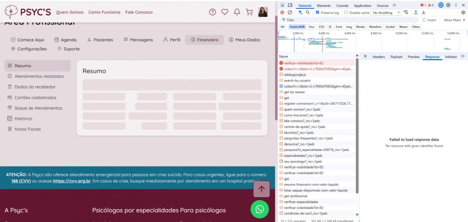Viewport: 468px width, 222px height.
Task: Click the scroll-to-top arrow button
Action: 261,189
